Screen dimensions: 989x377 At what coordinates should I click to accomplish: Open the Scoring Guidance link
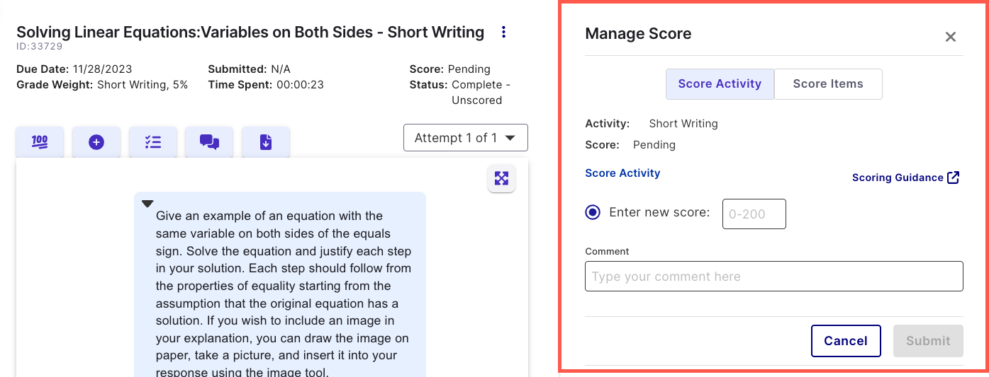[898, 178]
